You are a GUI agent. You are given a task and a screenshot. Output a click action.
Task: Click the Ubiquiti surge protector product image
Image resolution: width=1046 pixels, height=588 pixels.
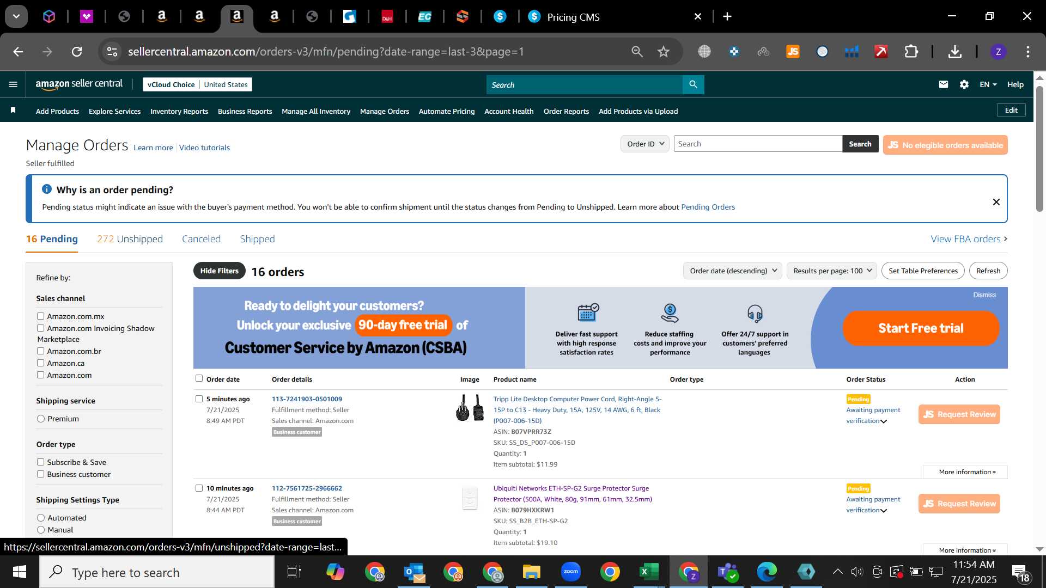coord(470,498)
